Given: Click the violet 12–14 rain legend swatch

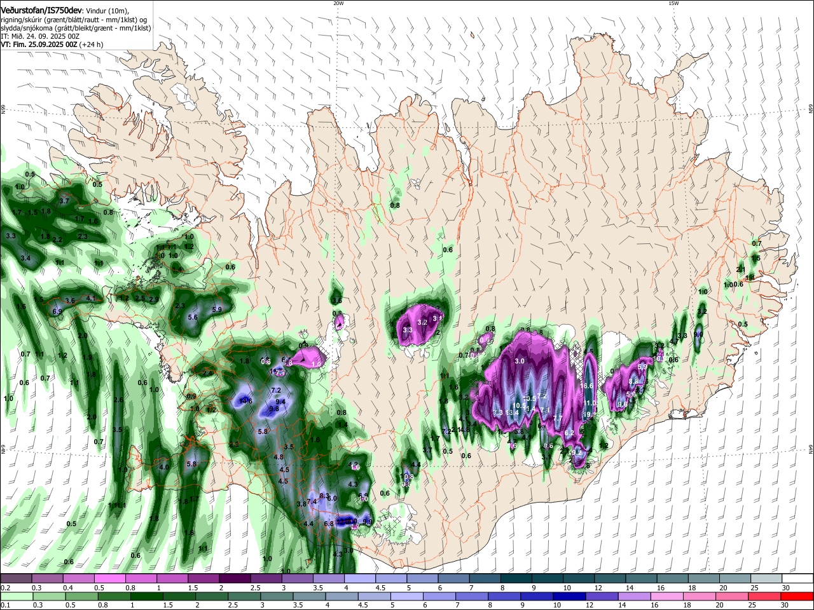Looking at the screenshot, I should [602, 596].
